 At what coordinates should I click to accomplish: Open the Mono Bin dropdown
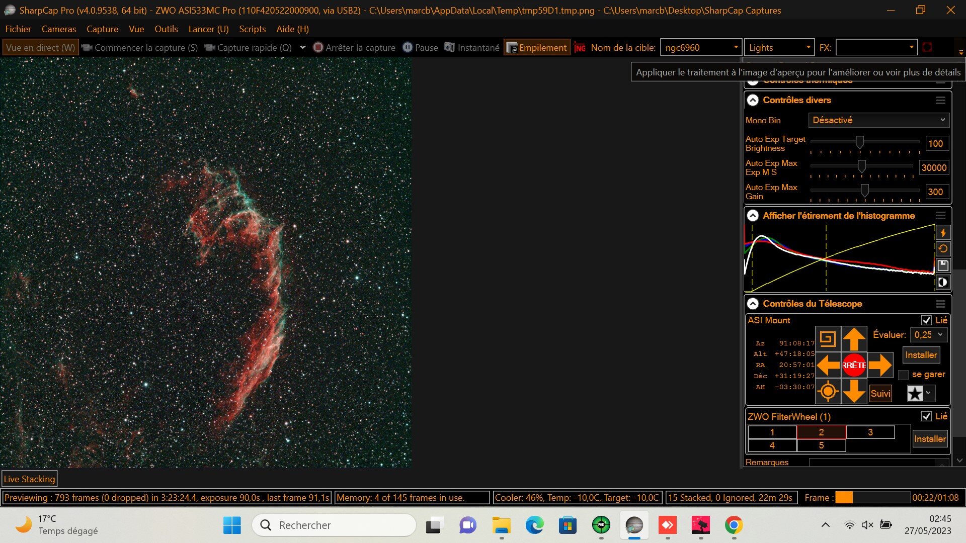point(878,120)
